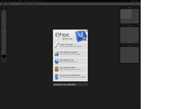Open the Help menu
The image size is (171, 109).
[40, 1]
